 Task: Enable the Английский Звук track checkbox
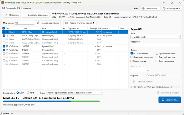click(x=4, y=43)
